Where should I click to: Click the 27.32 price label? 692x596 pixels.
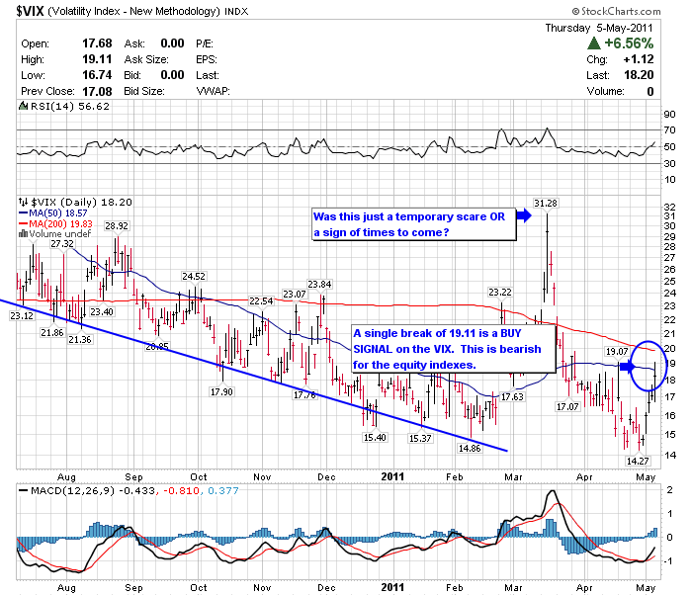pos(62,244)
